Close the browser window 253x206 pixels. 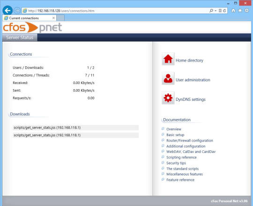tap(245, 3)
